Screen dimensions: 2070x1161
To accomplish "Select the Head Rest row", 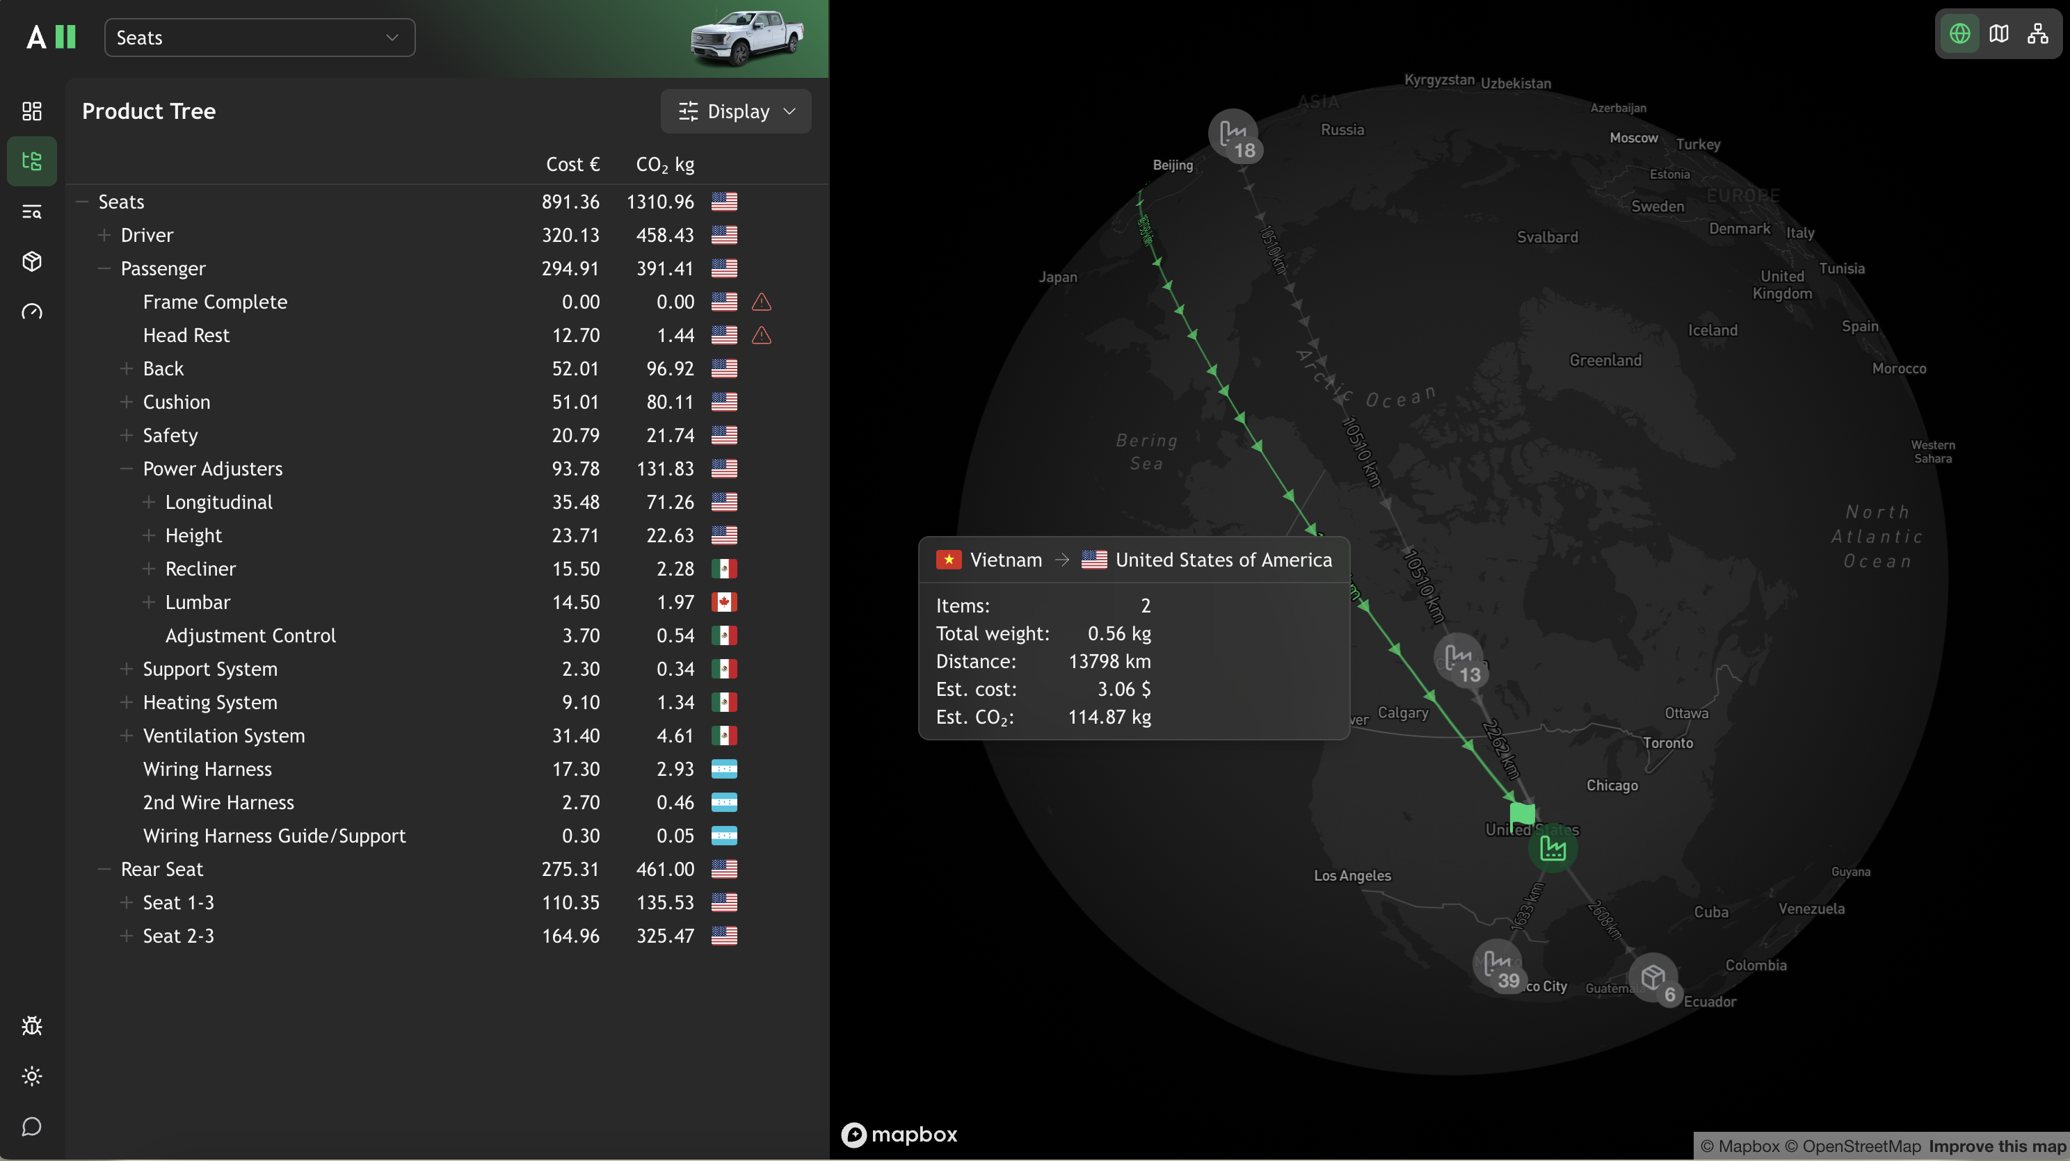I will [447, 336].
